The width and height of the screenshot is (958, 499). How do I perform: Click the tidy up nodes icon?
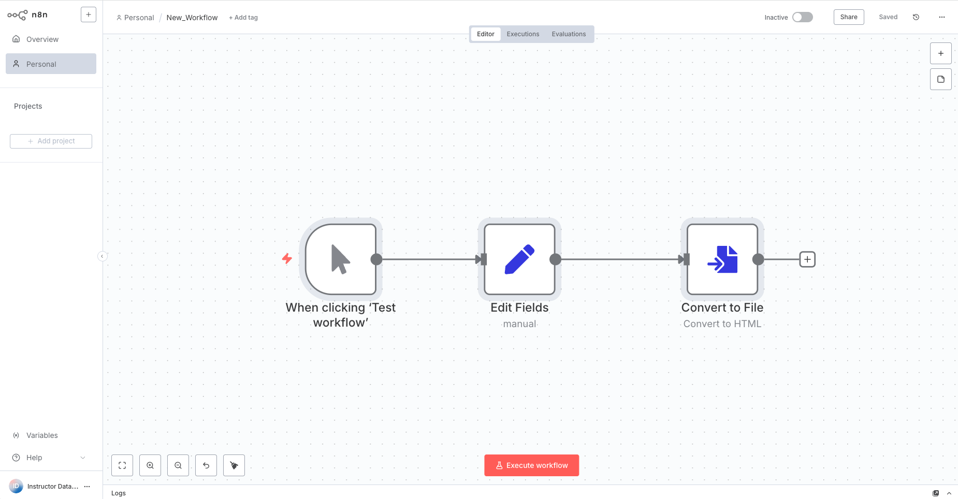234,465
